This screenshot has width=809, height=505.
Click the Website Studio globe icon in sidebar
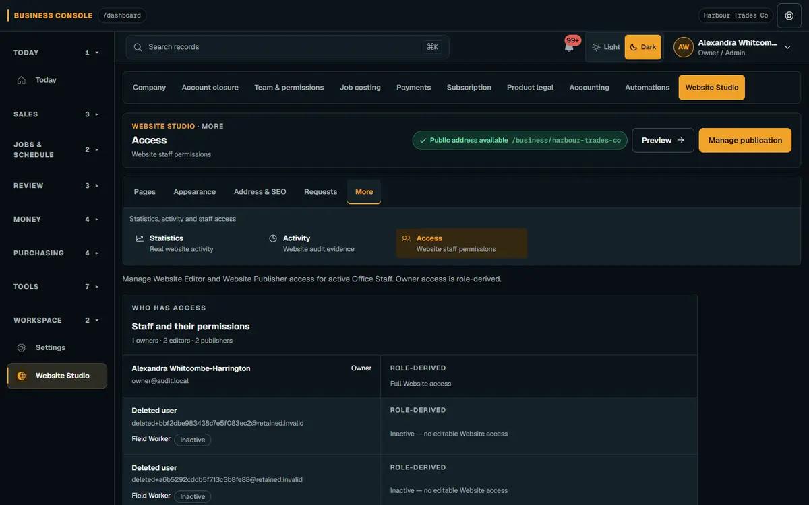22,376
